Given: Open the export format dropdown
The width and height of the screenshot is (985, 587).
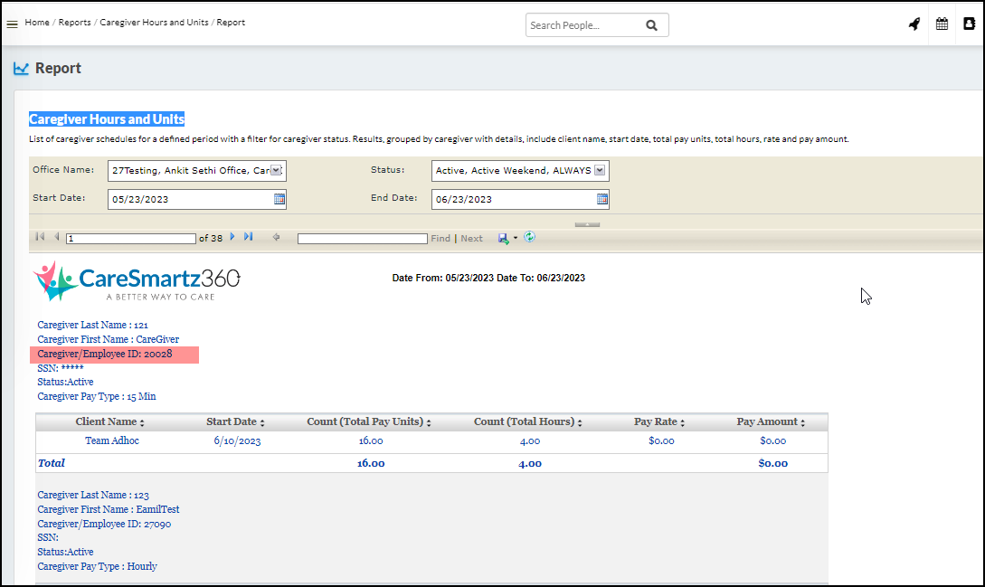Looking at the screenshot, I should [x=515, y=238].
